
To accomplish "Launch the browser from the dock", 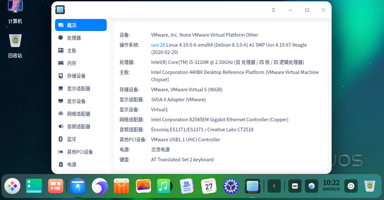I will coord(100,186).
